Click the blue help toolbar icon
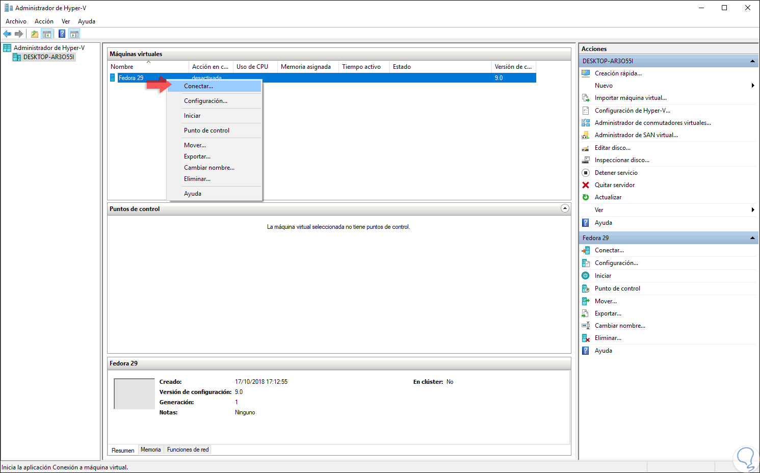760x473 pixels. pos(62,34)
